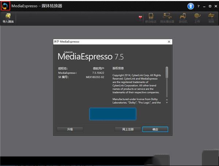The width and height of the screenshot is (219, 166).
Task: Close the 关于 MediaEspresso dialog
Action: coord(169,41)
